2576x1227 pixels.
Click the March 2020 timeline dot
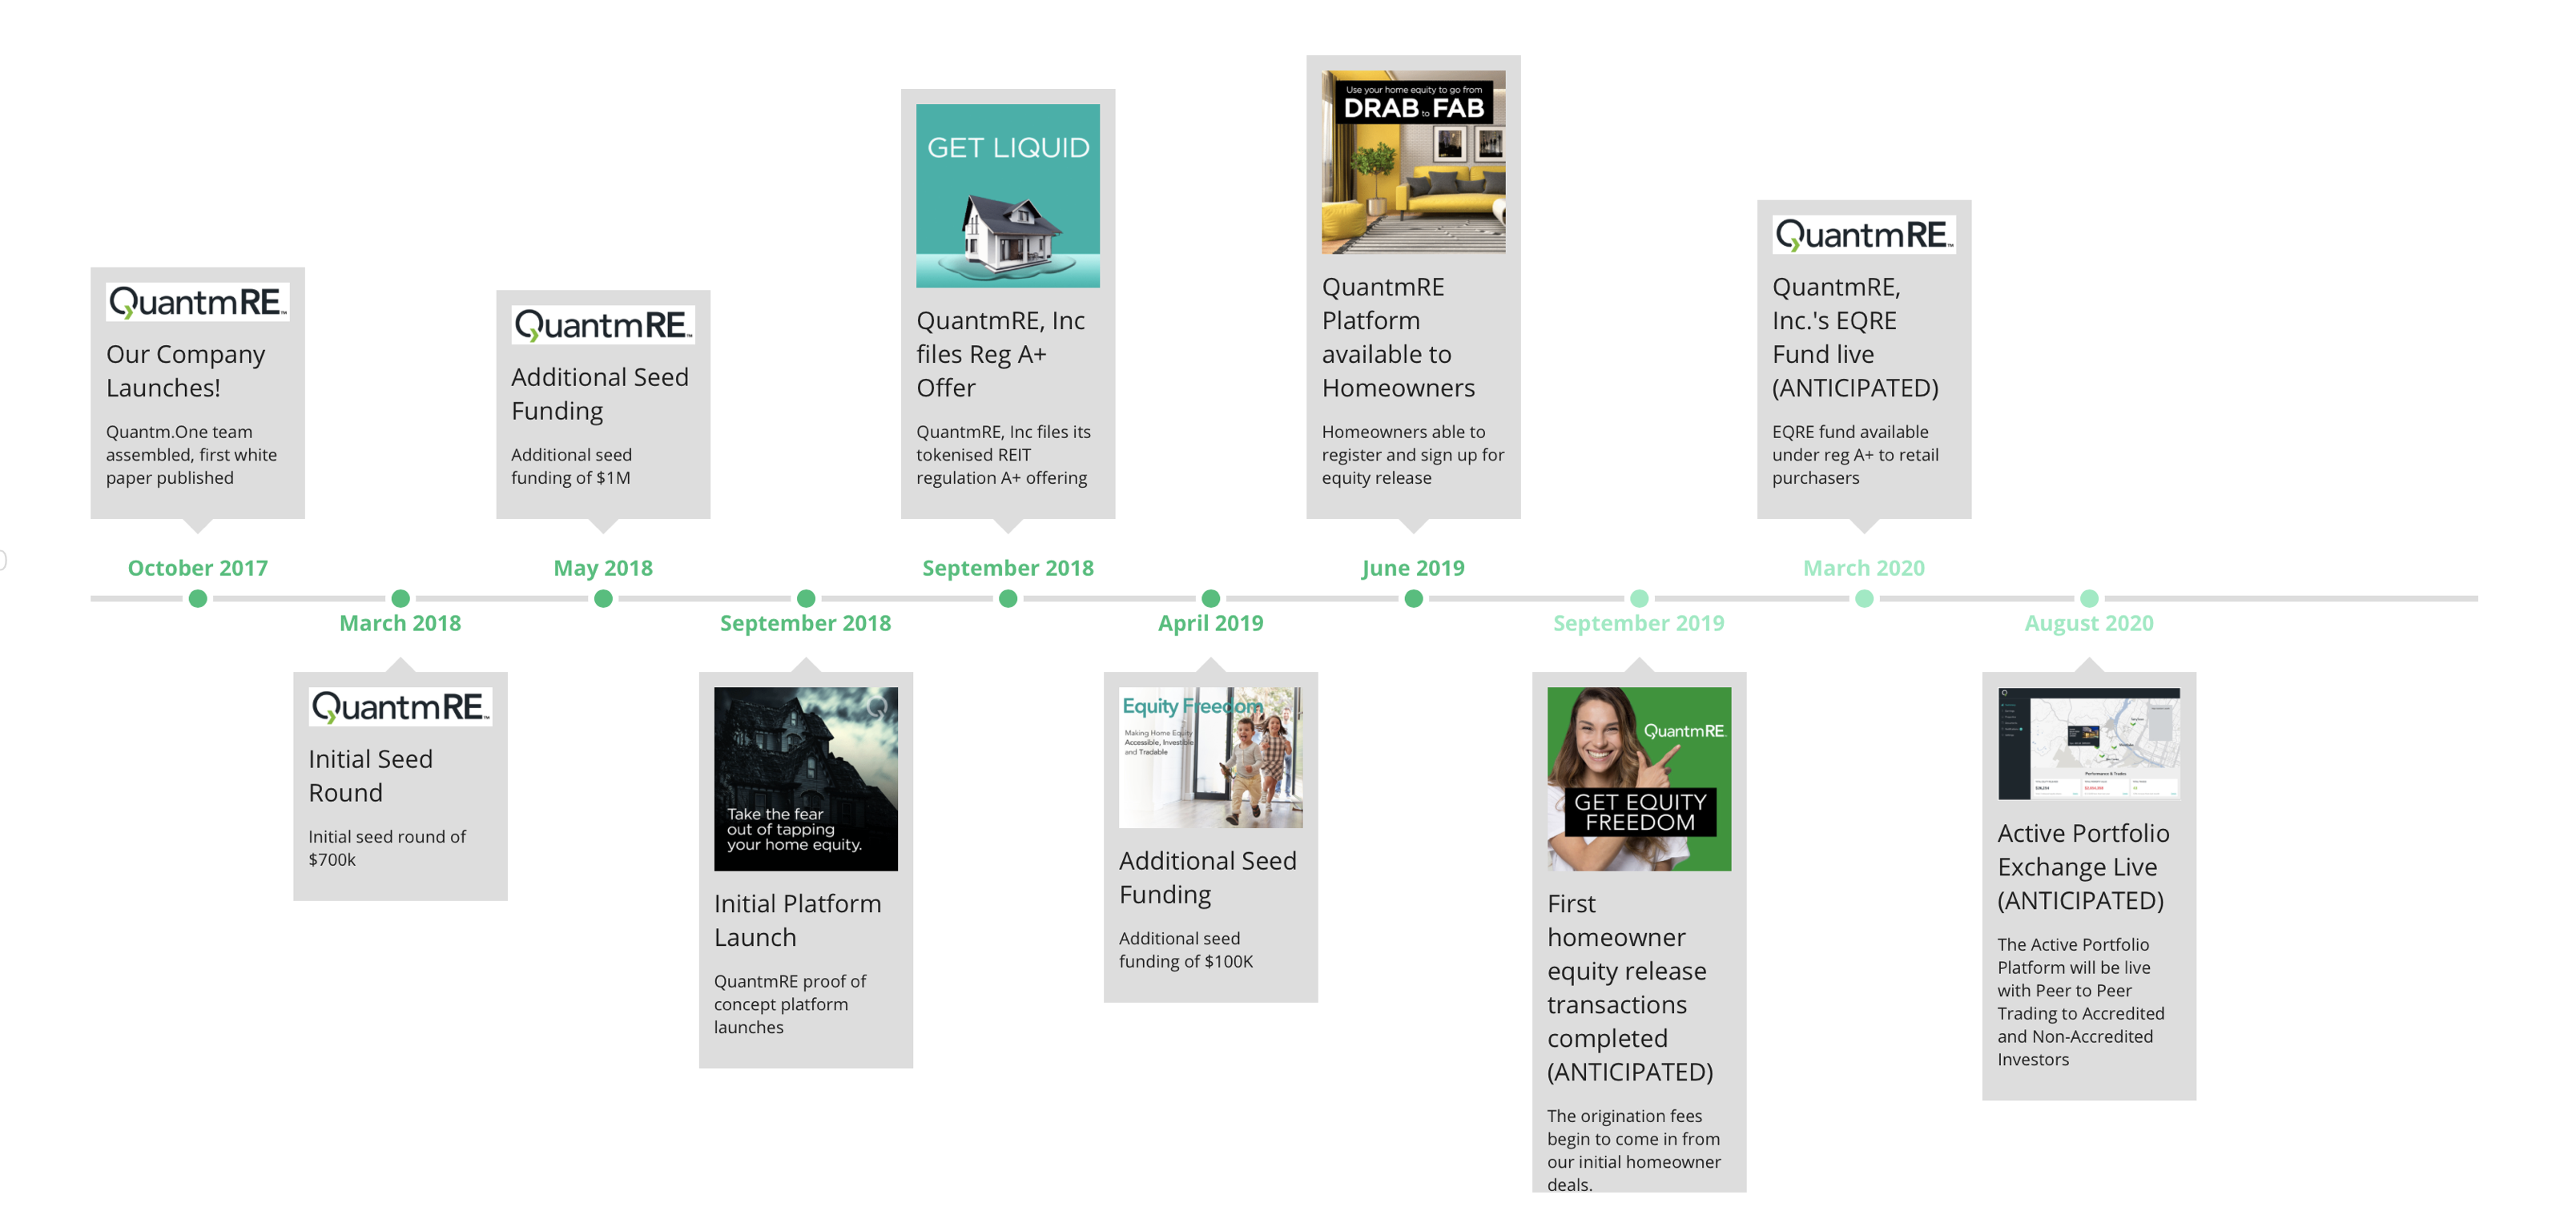[x=1864, y=598]
